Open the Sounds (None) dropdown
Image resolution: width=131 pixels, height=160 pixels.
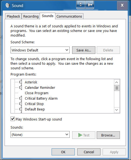40,135
